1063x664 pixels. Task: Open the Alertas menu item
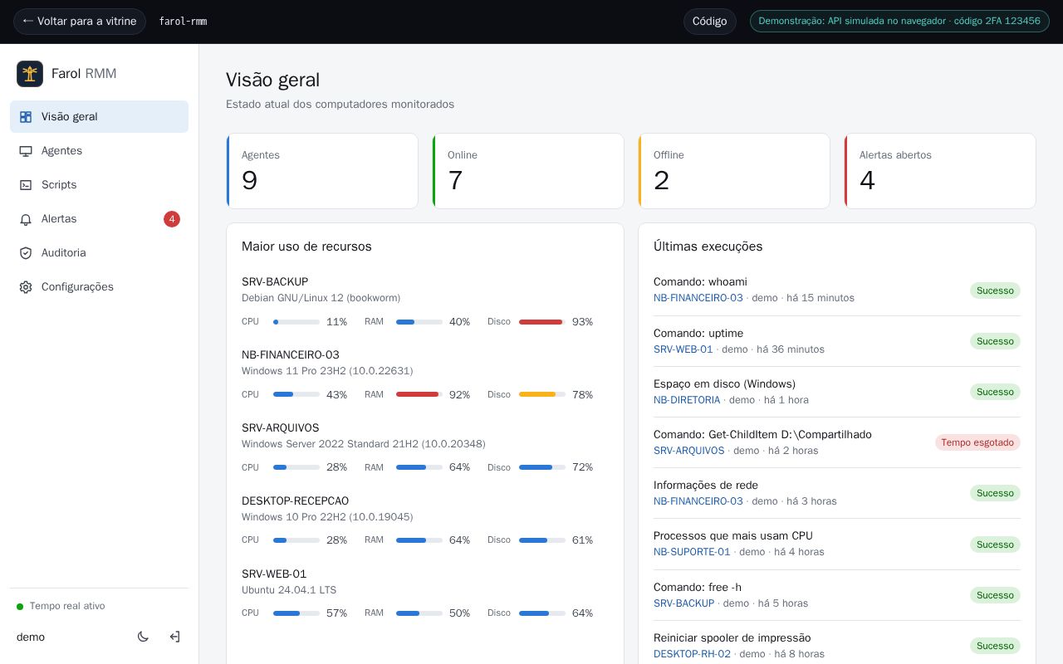tap(99, 219)
